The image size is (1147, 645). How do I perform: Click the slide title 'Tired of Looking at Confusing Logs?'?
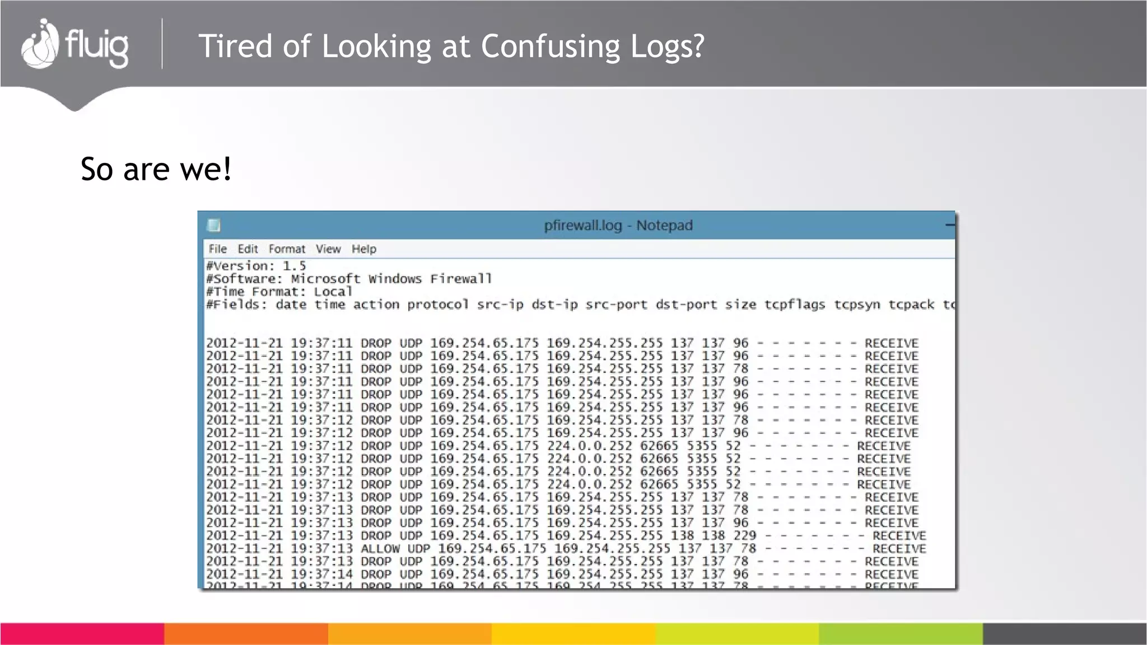[x=451, y=46]
